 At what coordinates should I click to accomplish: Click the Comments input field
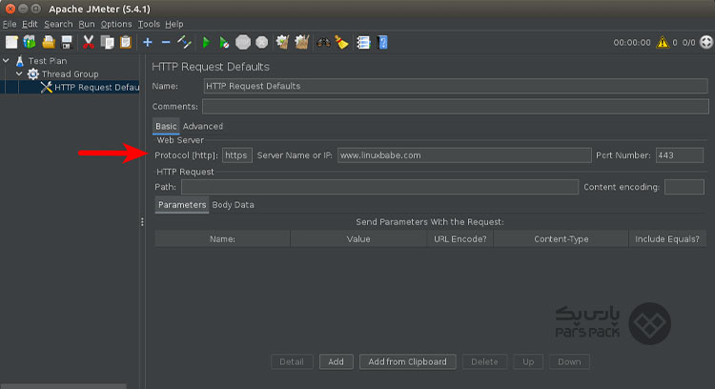[456, 106]
